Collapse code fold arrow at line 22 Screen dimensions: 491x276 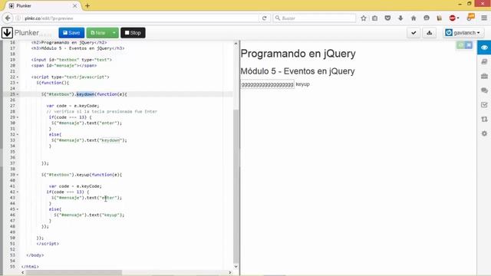pos(18,77)
